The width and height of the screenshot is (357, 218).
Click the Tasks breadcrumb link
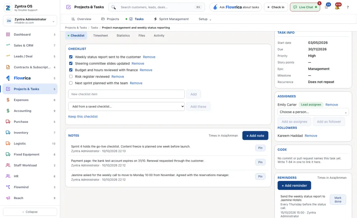pyautogui.click(x=94, y=28)
